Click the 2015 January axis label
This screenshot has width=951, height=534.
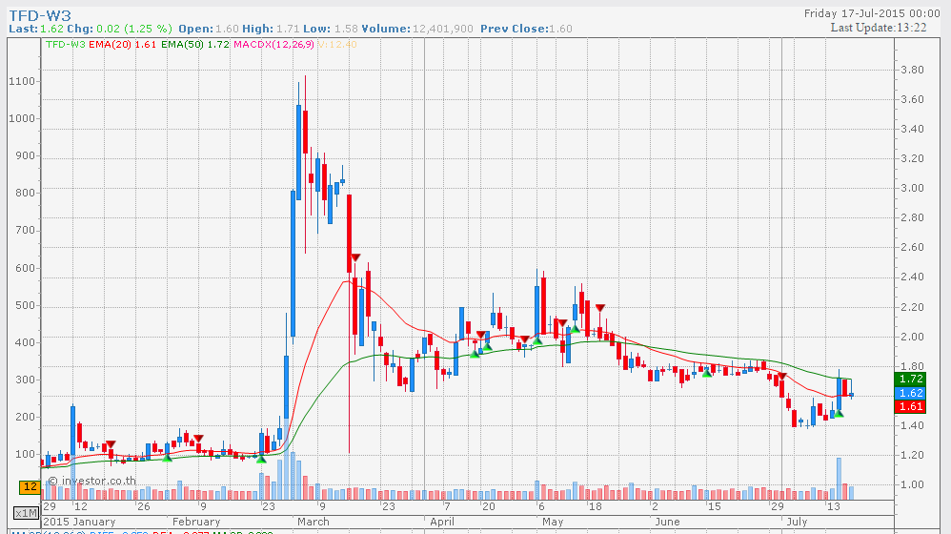click(x=79, y=522)
